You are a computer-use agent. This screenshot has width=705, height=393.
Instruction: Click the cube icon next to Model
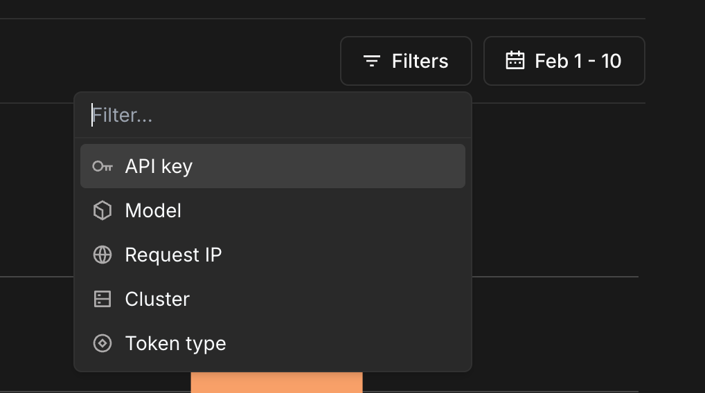pos(102,210)
